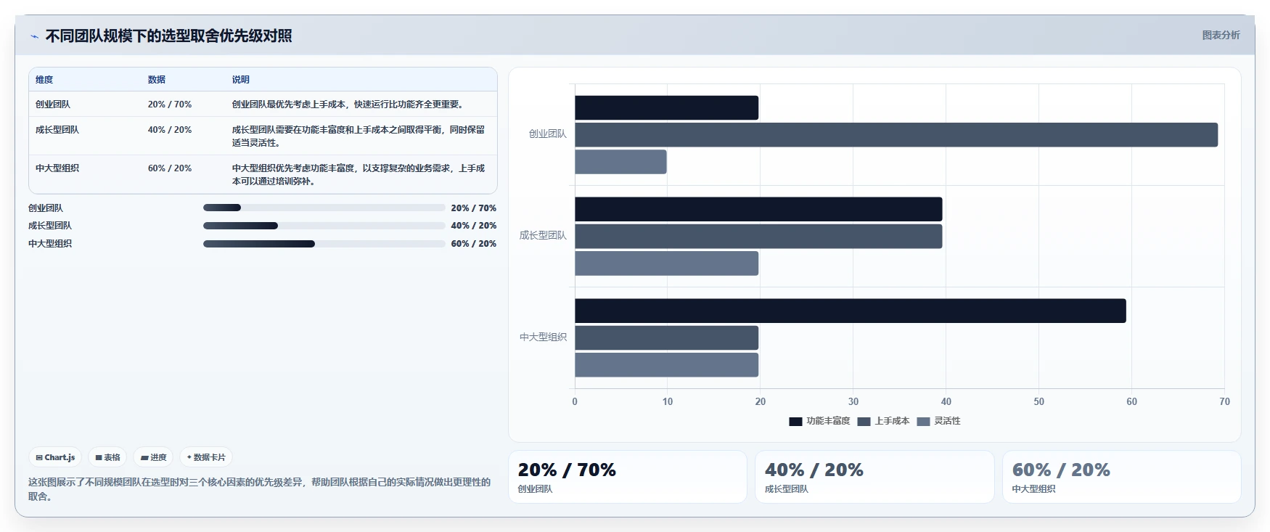Click the 创业团队 cell in the table
Image resolution: width=1270 pixels, height=532 pixels.
pos(53,105)
